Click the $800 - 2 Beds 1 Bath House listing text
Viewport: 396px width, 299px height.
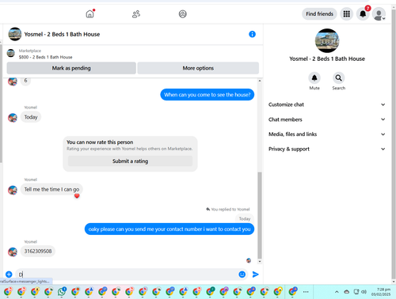coord(45,57)
